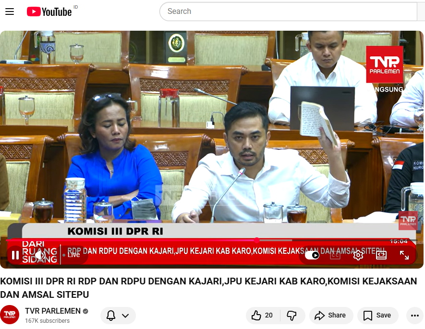Open more actions three-dot menu
Screen dimensions: 425x329
pyautogui.click(x=415, y=315)
